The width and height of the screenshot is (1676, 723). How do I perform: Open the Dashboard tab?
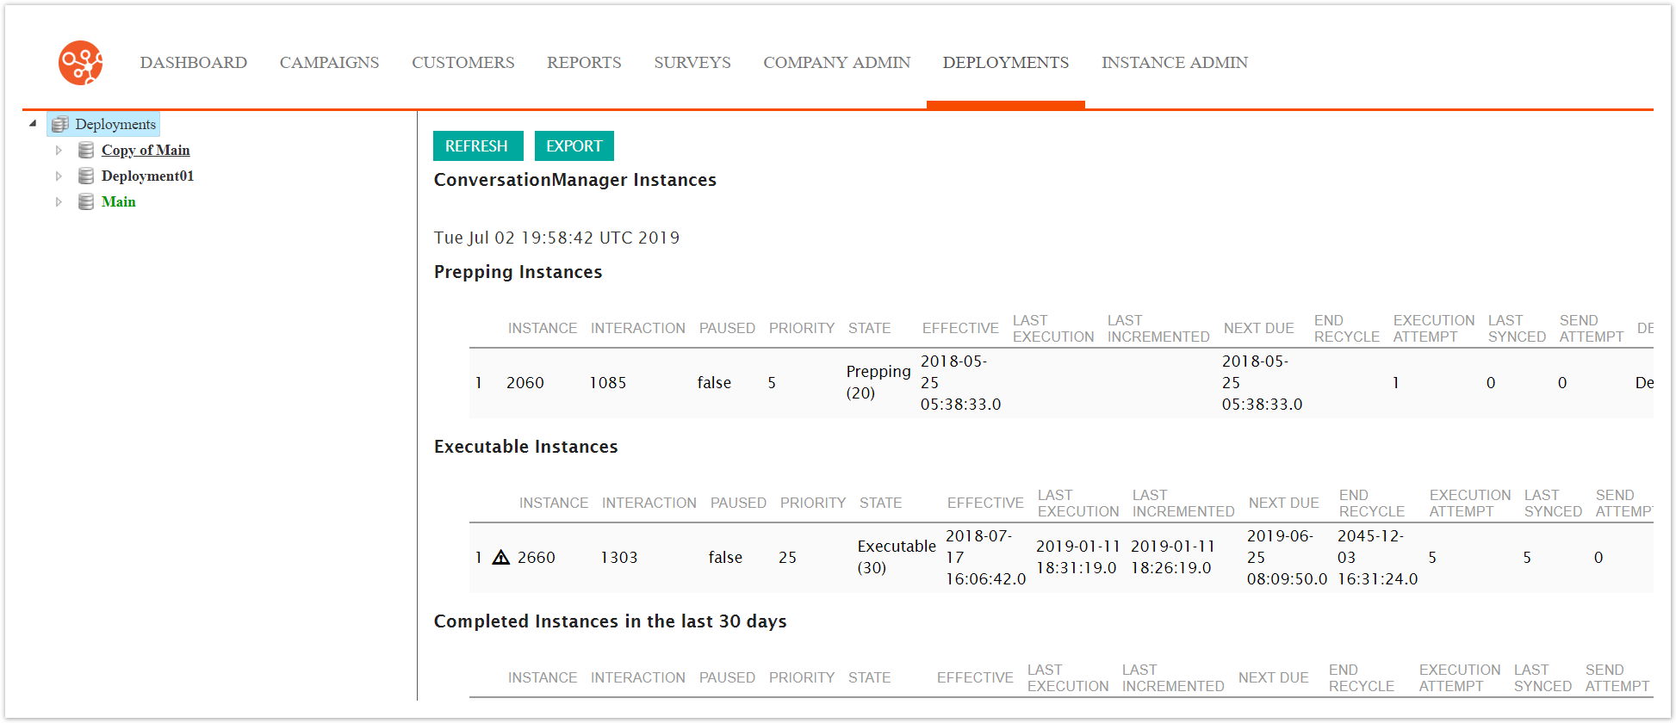tap(193, 63)
